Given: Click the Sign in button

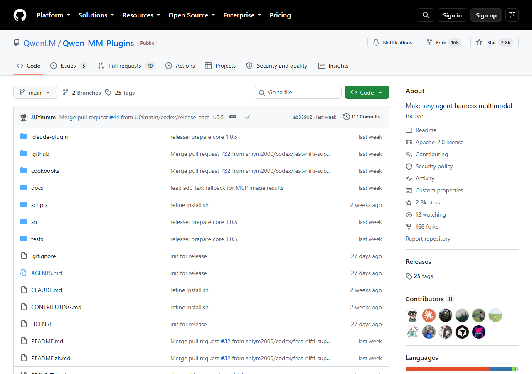Looking at the screenshot, I should (x=452, y=15).
